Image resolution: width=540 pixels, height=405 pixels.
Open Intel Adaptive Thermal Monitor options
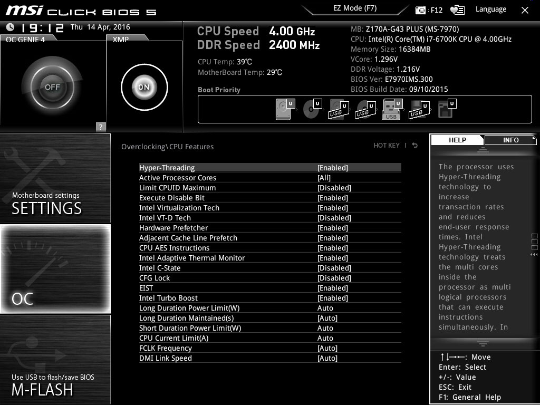(x=270, y=257)
